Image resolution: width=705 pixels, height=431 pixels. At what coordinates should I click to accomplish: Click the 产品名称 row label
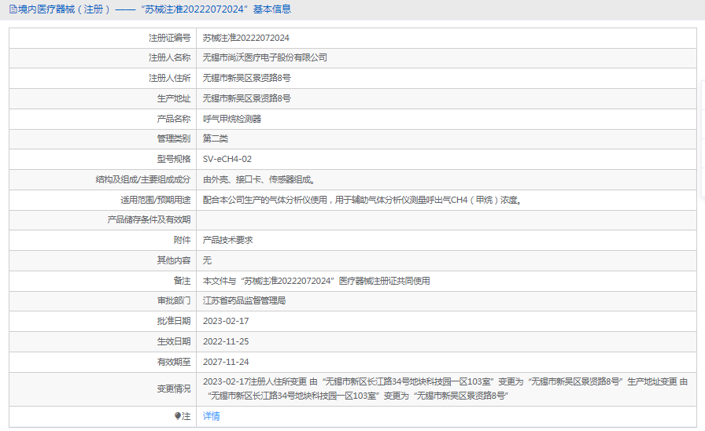[x=174, y=119]
